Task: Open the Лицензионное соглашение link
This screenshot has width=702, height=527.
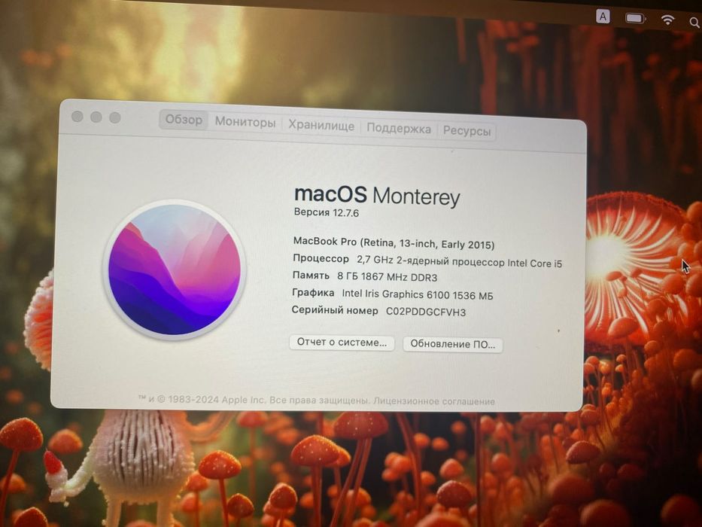Action: (434, 401)
